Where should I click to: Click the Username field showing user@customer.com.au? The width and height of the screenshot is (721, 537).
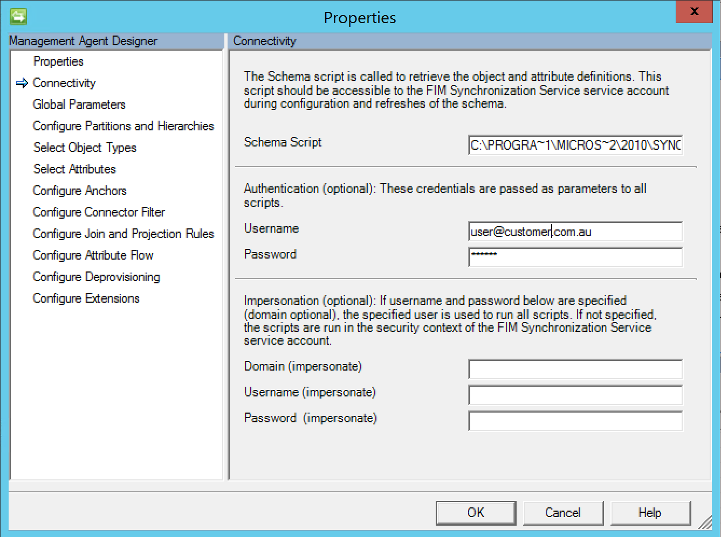tap(574, 231)
